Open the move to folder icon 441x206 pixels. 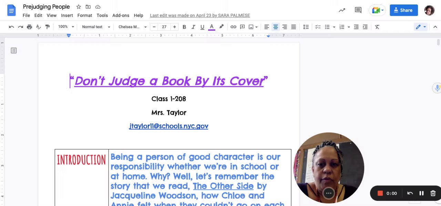88,7
